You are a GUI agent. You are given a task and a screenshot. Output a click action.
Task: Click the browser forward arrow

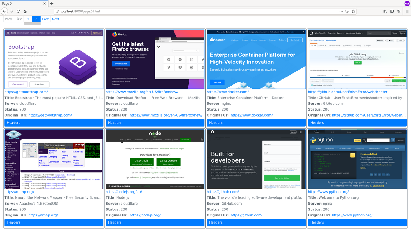[11, 11]
